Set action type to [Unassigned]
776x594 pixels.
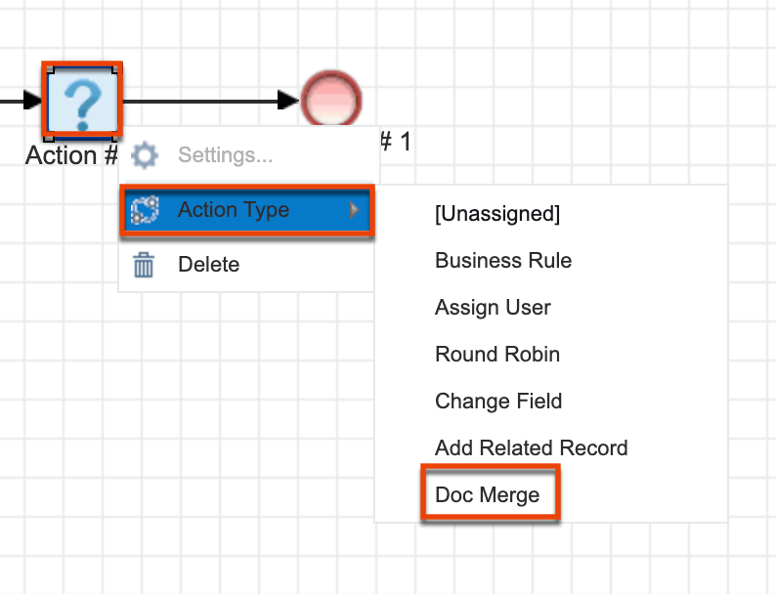(x=497, y=214)
